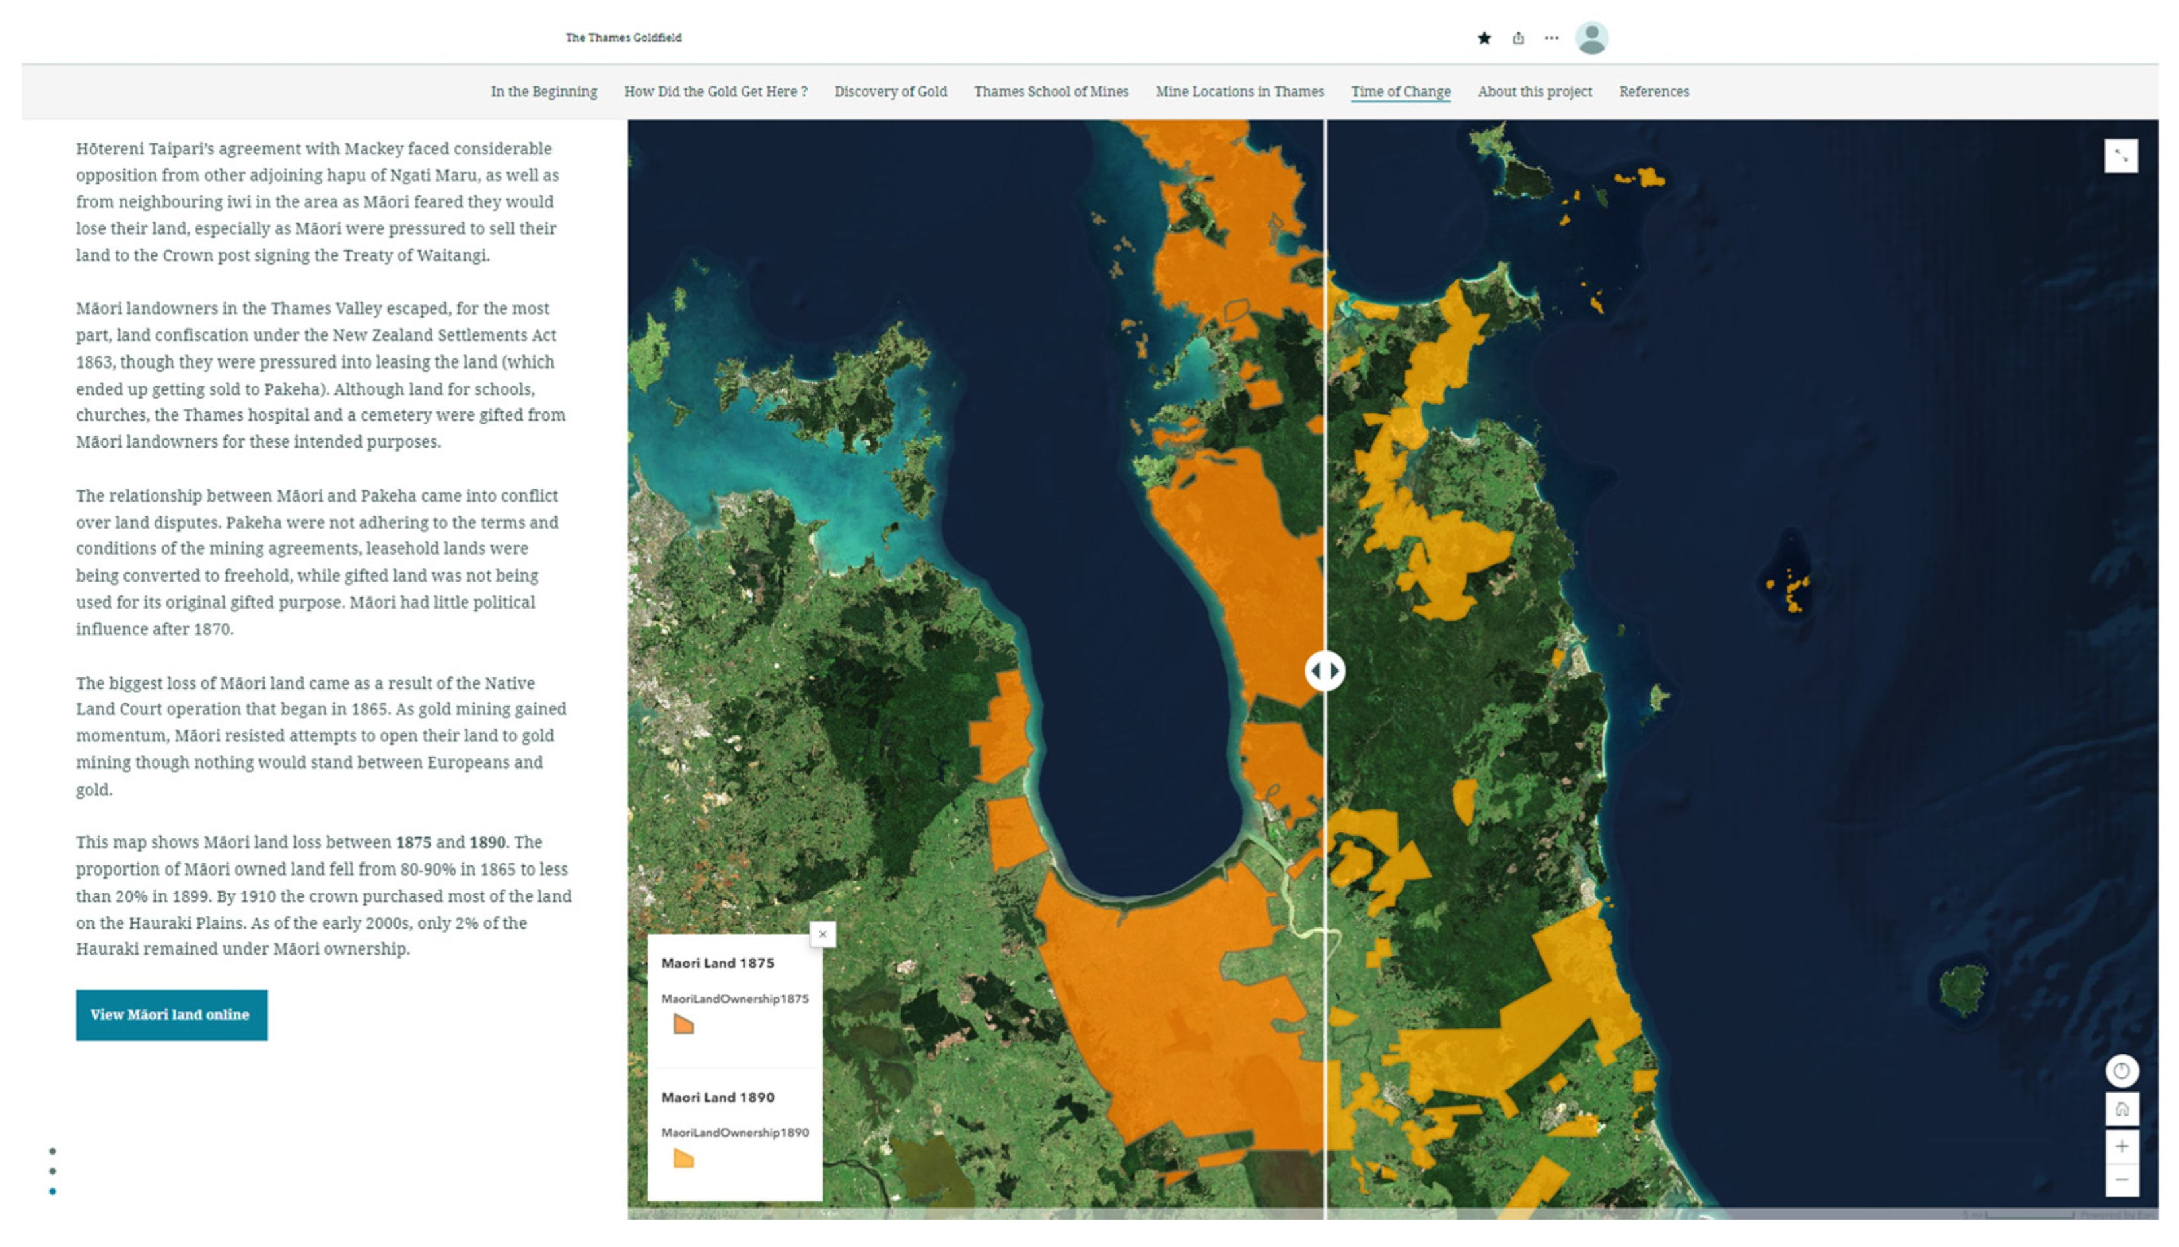The height and width of the screenshot is (1247, 2179).
Task: Open the In the Beginning section
Action: (x=544, y=92)
